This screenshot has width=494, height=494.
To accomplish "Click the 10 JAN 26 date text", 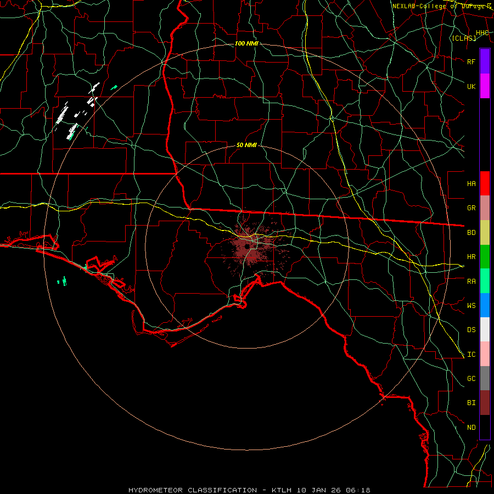I will coord(318,490).
